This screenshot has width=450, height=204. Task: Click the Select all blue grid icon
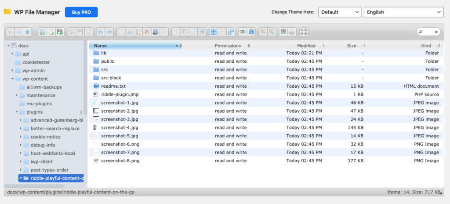click(214, 32)
